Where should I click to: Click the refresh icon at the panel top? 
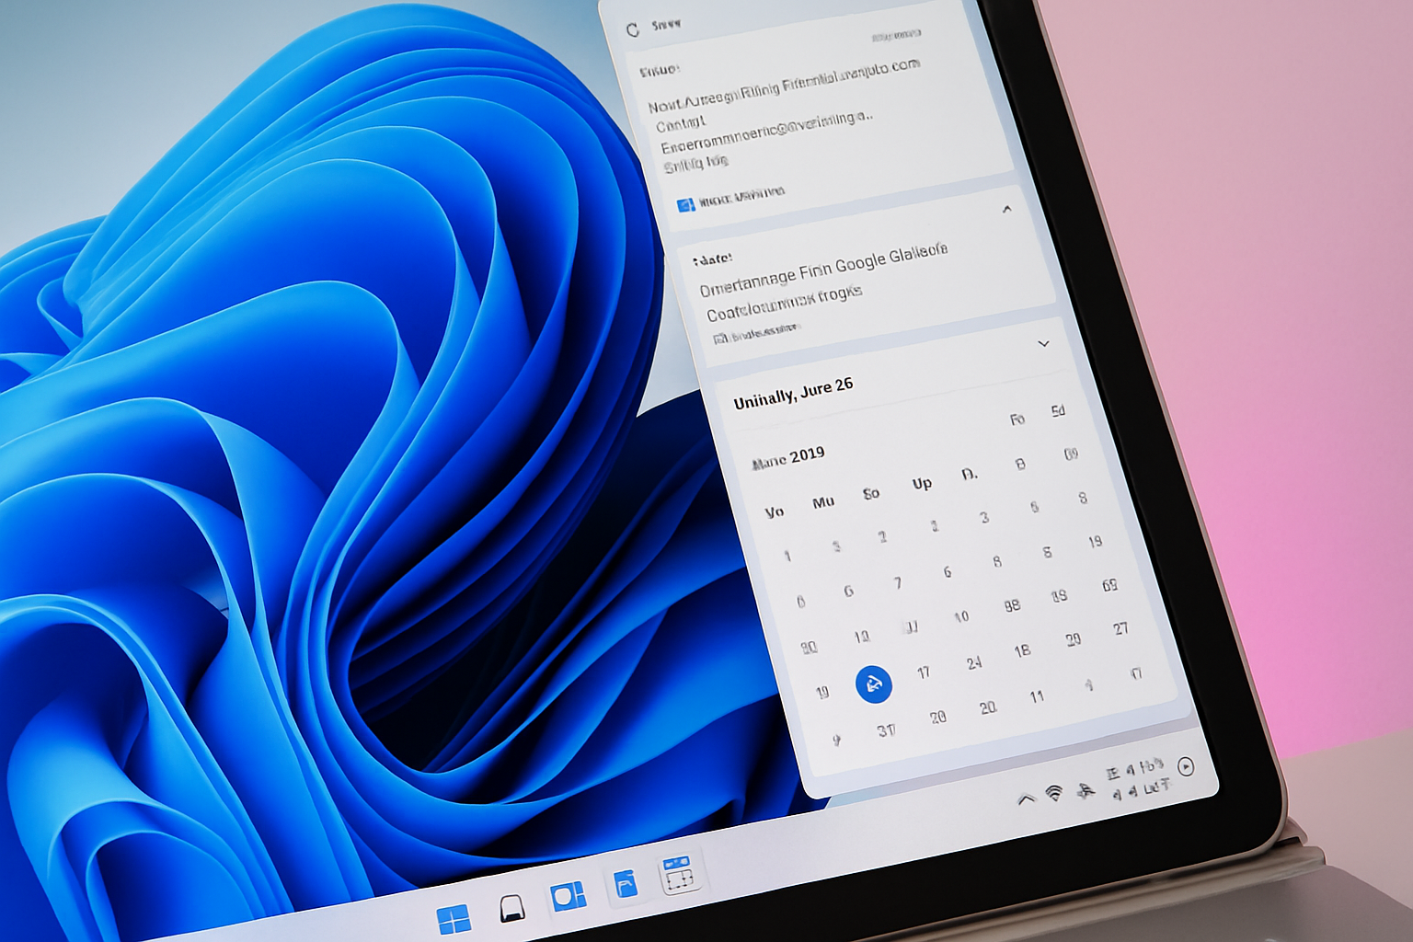coord(633,25)
